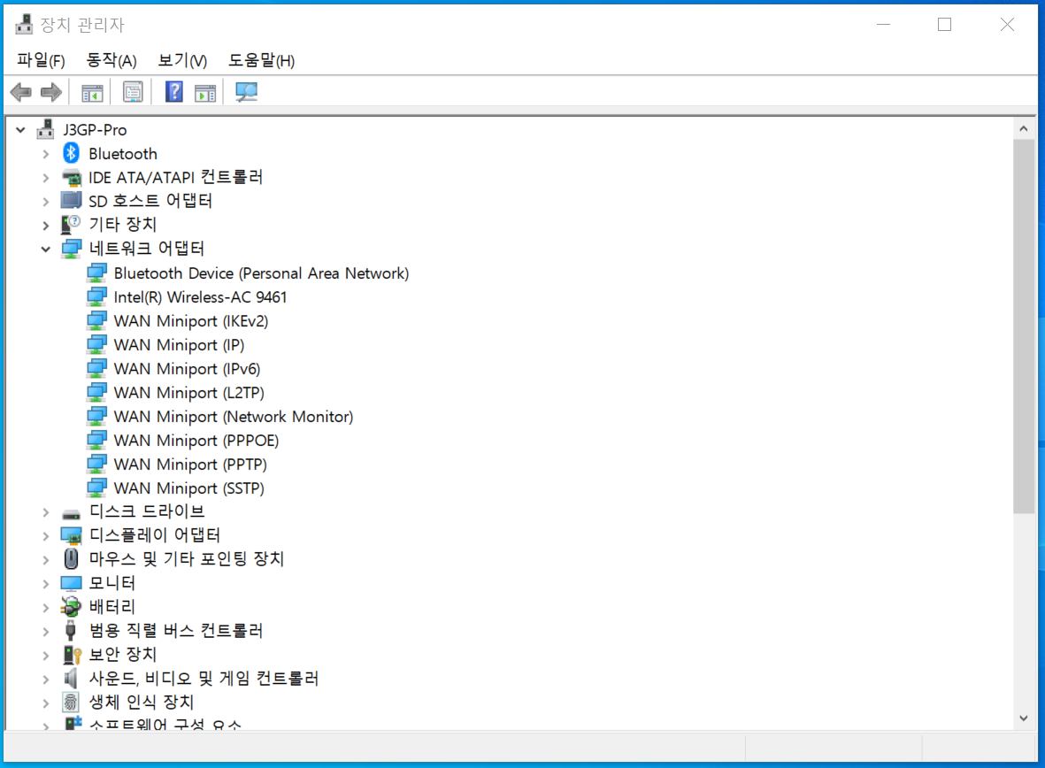Click the mouse icon beside 마우스 및 기타 포인팅 장치

coord(72,558)
